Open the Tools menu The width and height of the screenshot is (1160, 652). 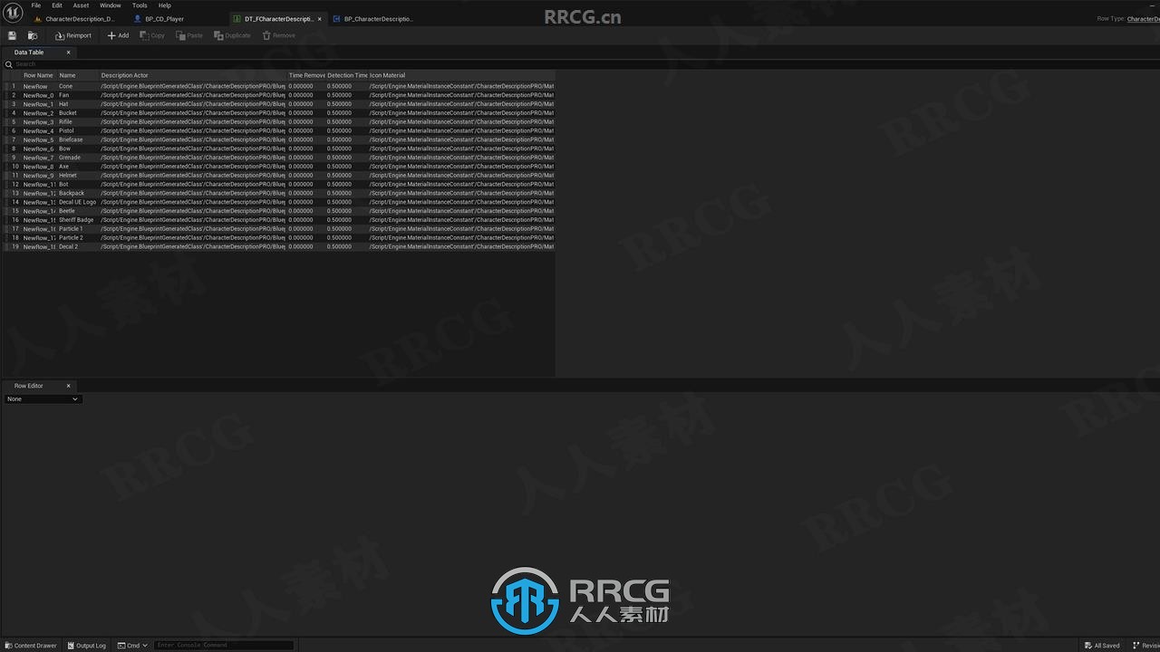click(140, 5)
